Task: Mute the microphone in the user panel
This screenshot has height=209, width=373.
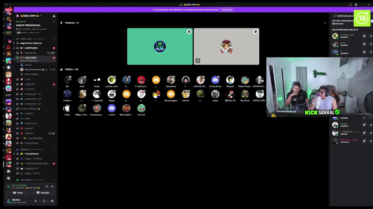Action: pos(36,201)
